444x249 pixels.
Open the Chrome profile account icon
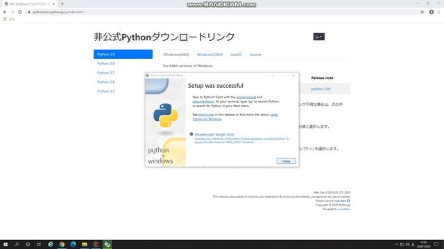coord(432,12)
